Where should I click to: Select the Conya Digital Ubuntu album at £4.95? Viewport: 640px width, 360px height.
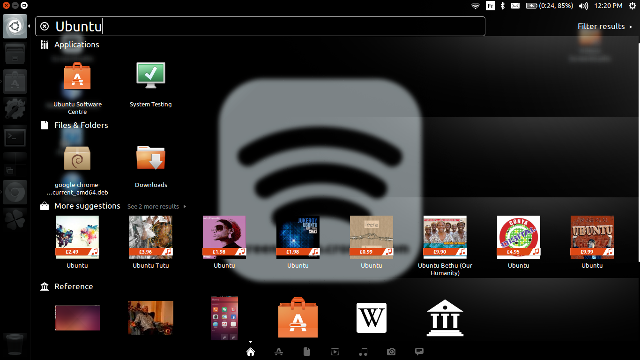point(519,242)
